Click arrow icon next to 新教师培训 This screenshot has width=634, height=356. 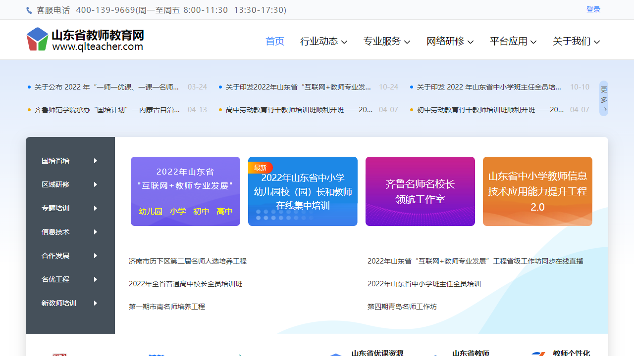point(95,303)
